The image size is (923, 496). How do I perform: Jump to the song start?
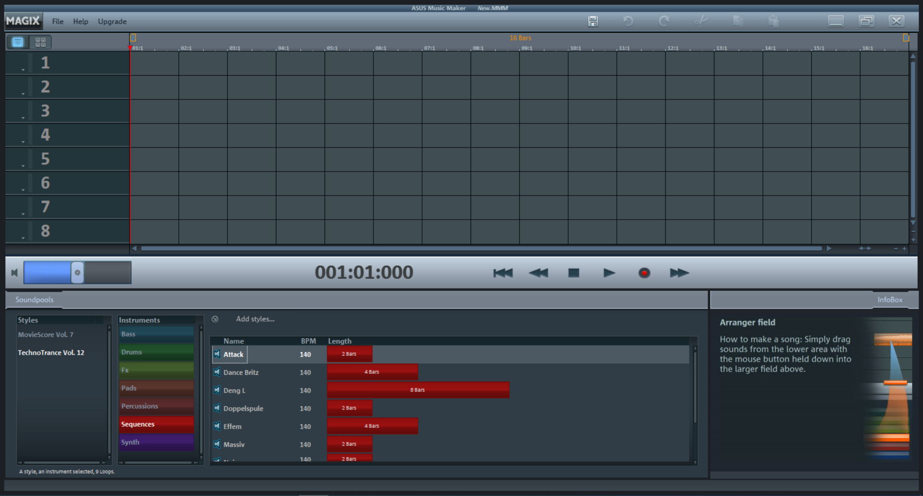[503, 273]
